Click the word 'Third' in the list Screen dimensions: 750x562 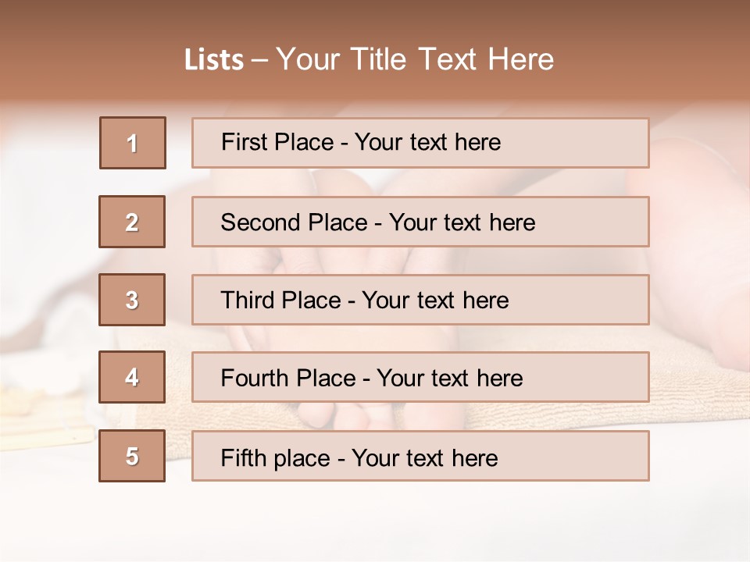pos(248,301)
